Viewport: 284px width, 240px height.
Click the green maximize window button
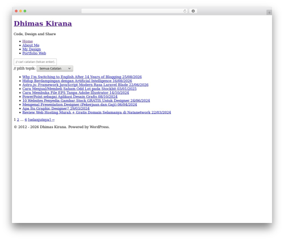coord(25,11)
